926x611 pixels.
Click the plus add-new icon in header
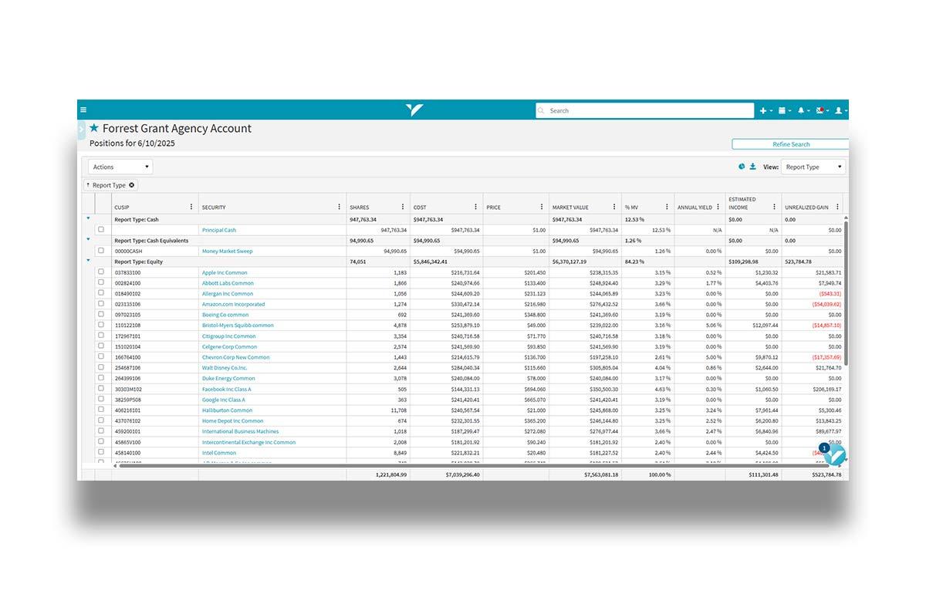[x=765, y=110]
